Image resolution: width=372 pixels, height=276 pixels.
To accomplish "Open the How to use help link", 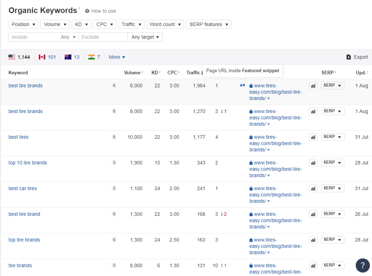I will coord(101,11).
